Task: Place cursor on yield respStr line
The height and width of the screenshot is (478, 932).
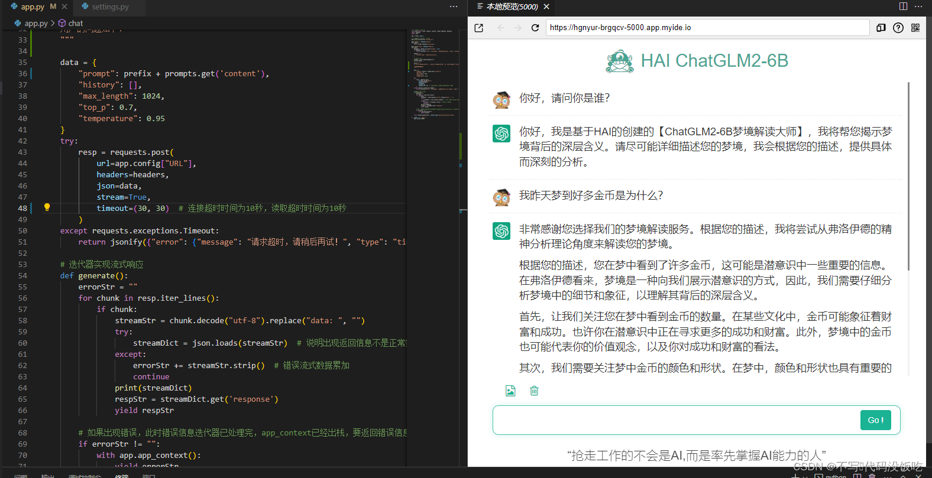Action: (144, 410)
